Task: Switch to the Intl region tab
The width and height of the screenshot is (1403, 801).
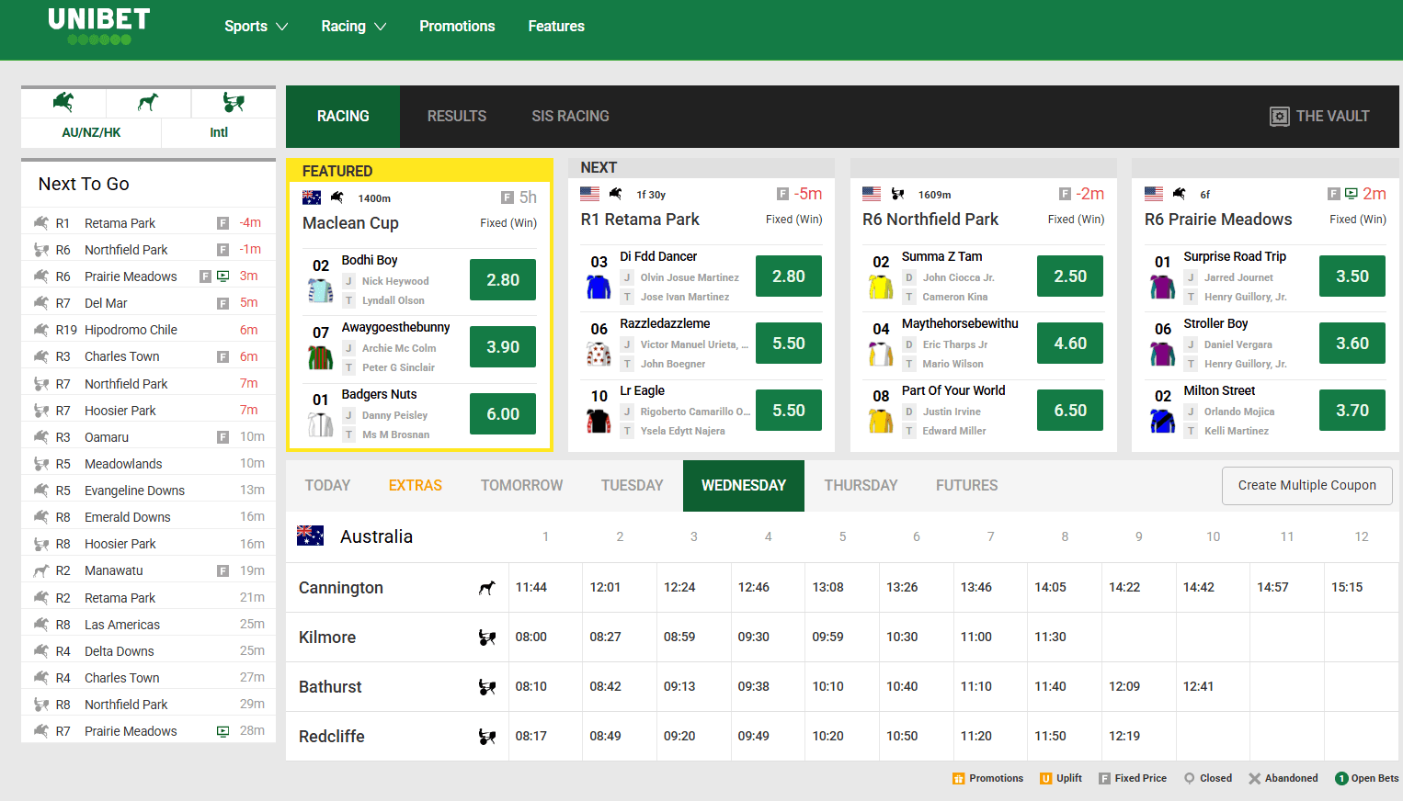Action: (x=219, y=132)
